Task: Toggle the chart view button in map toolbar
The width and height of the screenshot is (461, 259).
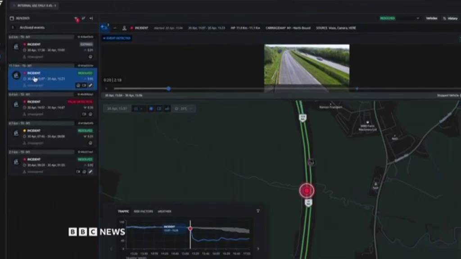Action: (167, 108)
